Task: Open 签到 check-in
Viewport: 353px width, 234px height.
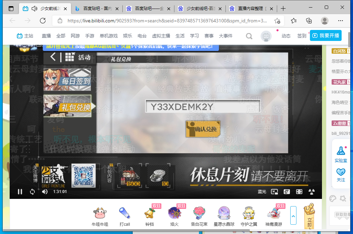Action: (x=302, y=36)
